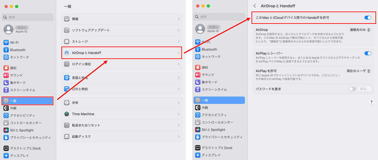Click スクリーンタイム hourglass icon in left window
Viewport: 378px width, 160px height.
click(6, 90)
